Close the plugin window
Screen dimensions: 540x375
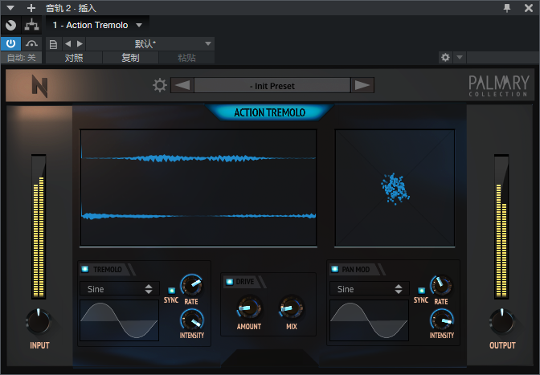529,8
